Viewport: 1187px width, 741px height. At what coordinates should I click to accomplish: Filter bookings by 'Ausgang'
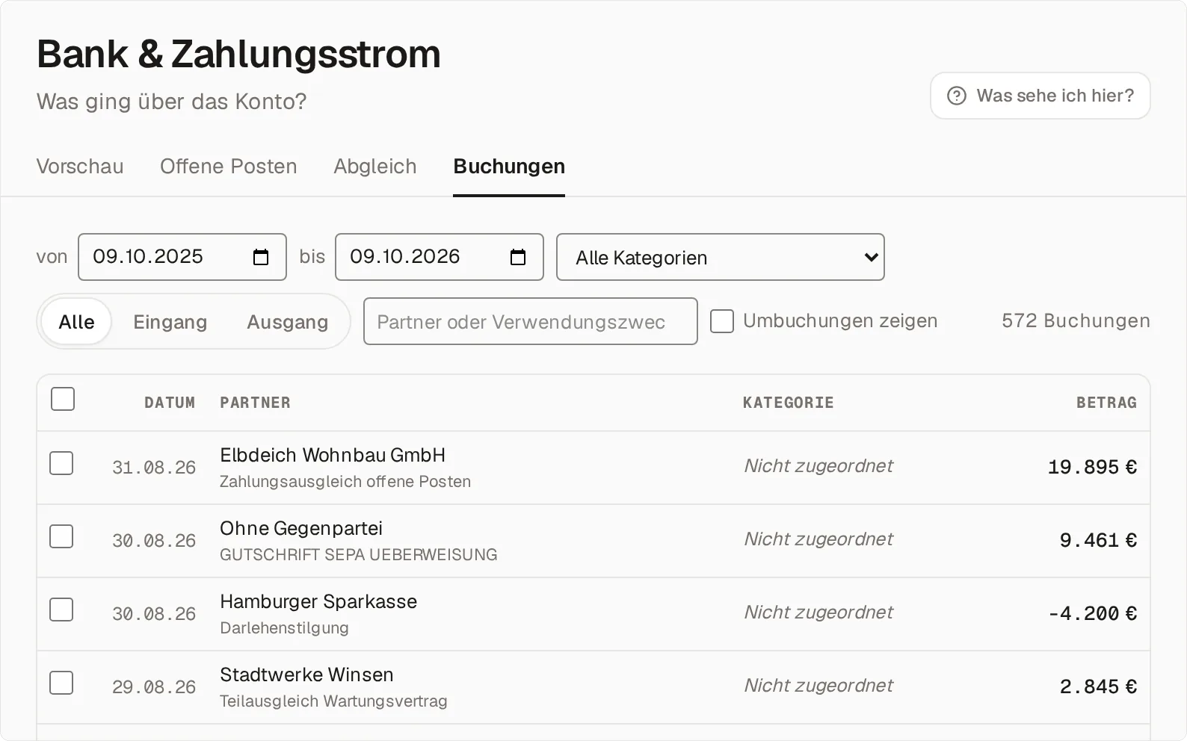(288, 321)
